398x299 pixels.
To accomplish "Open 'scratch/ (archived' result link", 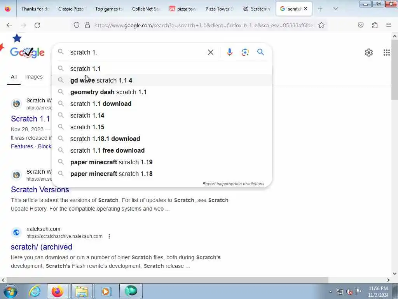I will [41, 247].
